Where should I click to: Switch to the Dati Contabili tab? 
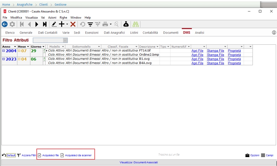(48, 33)
